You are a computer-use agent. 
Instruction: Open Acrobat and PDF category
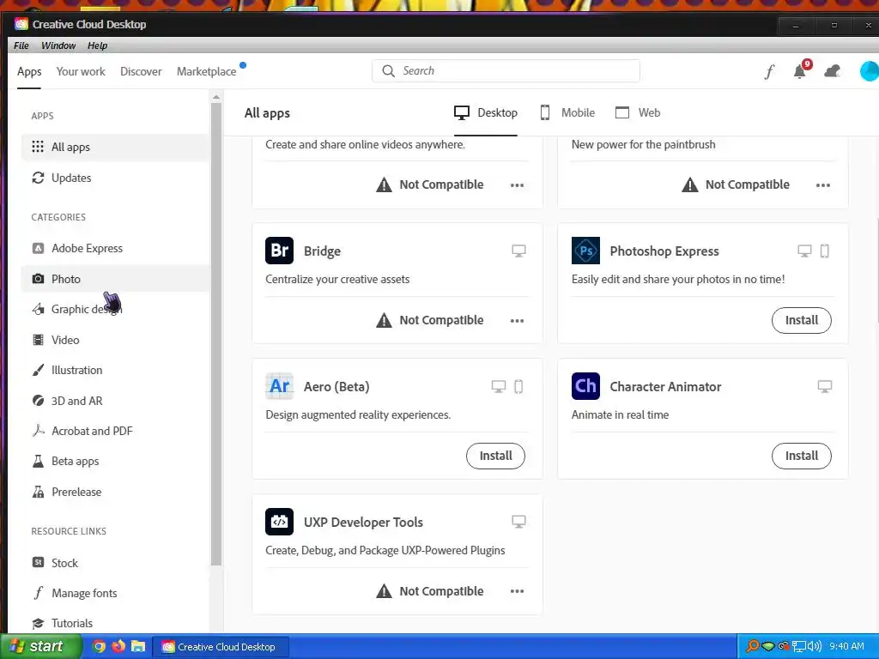115,431
